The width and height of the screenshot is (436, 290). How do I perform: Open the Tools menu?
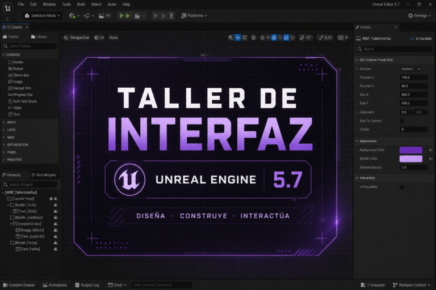66,5
